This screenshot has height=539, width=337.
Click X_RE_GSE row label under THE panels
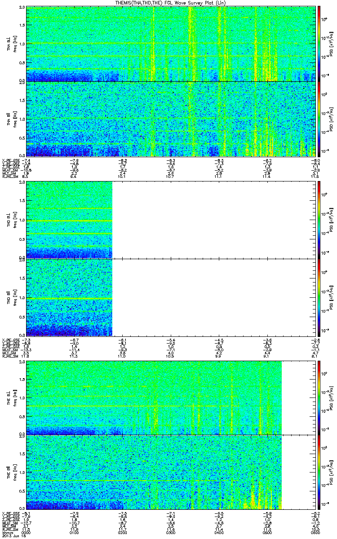(11, 513)
